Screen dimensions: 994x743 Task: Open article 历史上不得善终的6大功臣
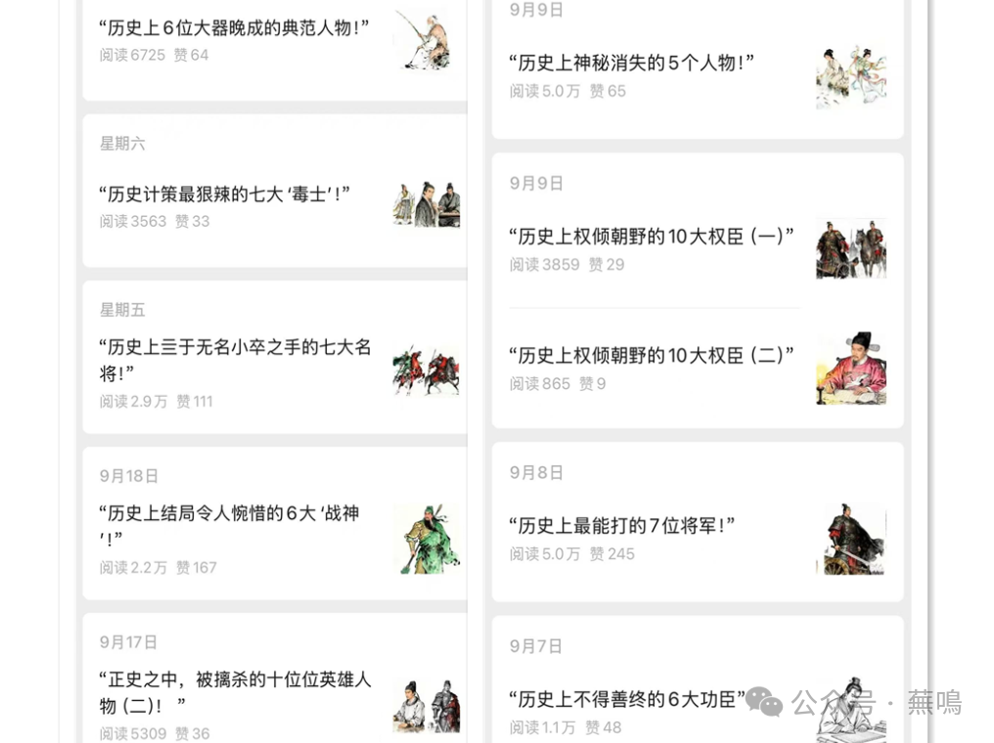click(627, 699)
